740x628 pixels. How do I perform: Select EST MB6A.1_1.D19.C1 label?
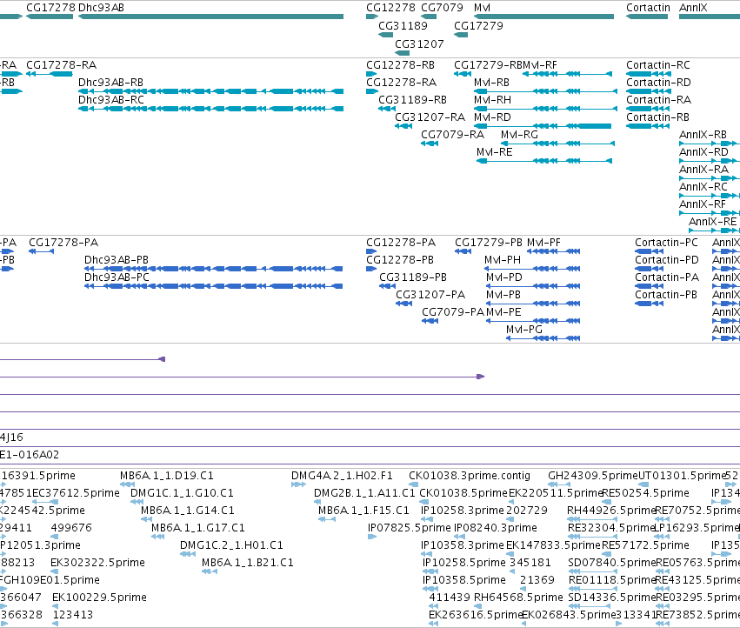[167, 476]
